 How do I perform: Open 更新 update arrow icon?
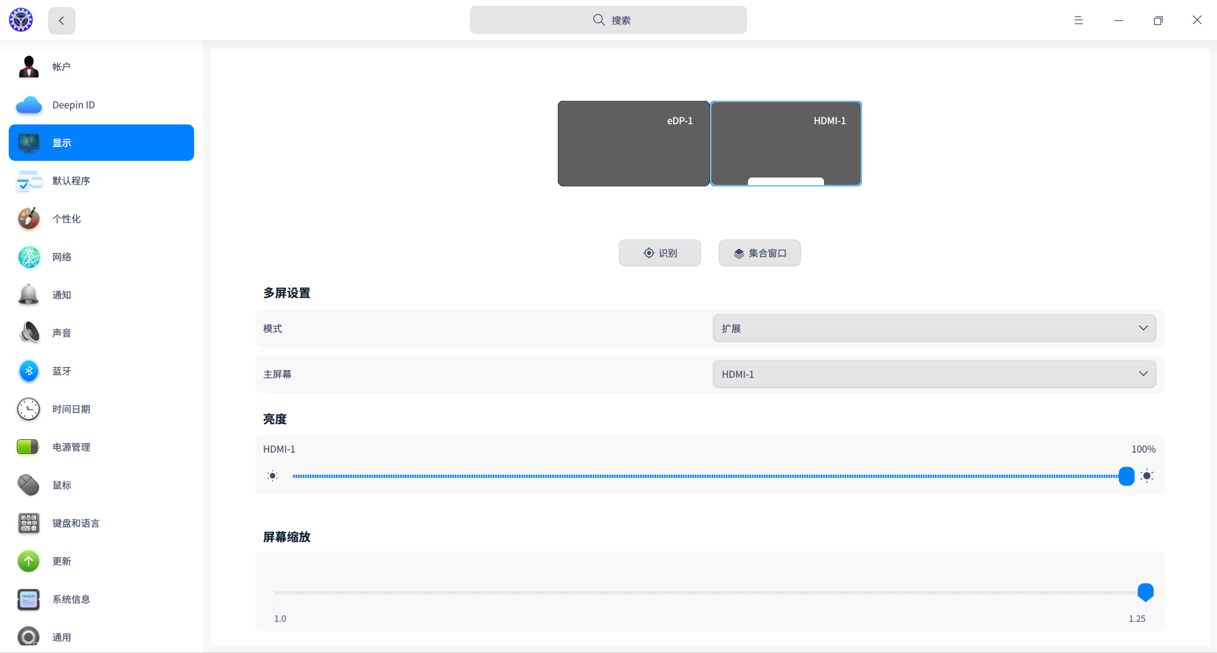point(29,561)
